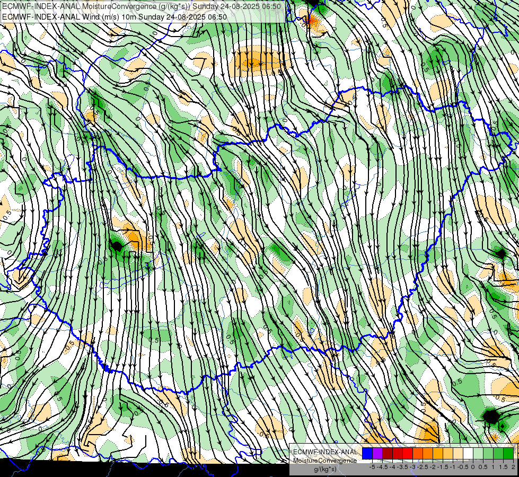This screenshot has width=519, height=477.
Task: Click the white legend swatch
Action: [x=468, y=454]
